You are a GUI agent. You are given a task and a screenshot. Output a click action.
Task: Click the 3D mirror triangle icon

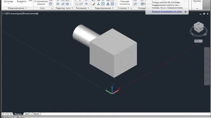click(108, 4)
